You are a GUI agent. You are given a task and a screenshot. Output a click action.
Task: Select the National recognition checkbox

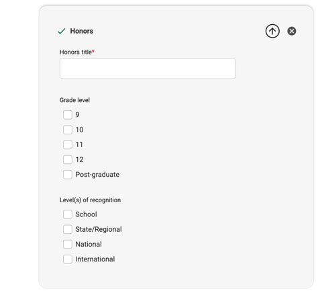click(68, 244)
